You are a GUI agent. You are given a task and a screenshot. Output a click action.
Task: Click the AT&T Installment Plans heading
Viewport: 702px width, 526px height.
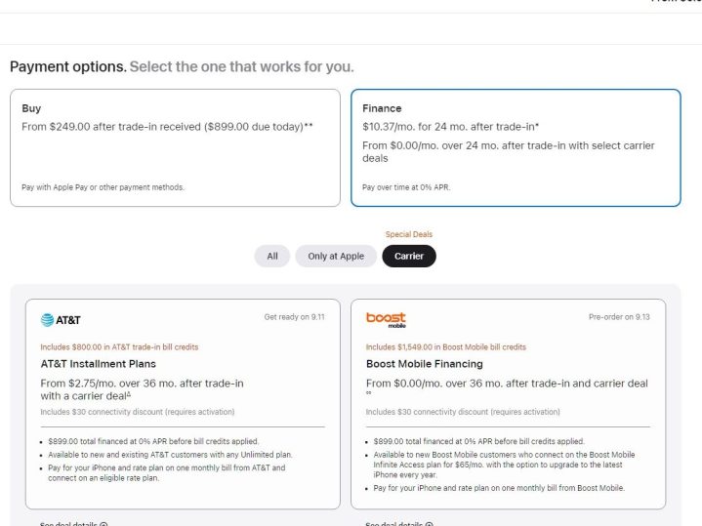[99, 364]
